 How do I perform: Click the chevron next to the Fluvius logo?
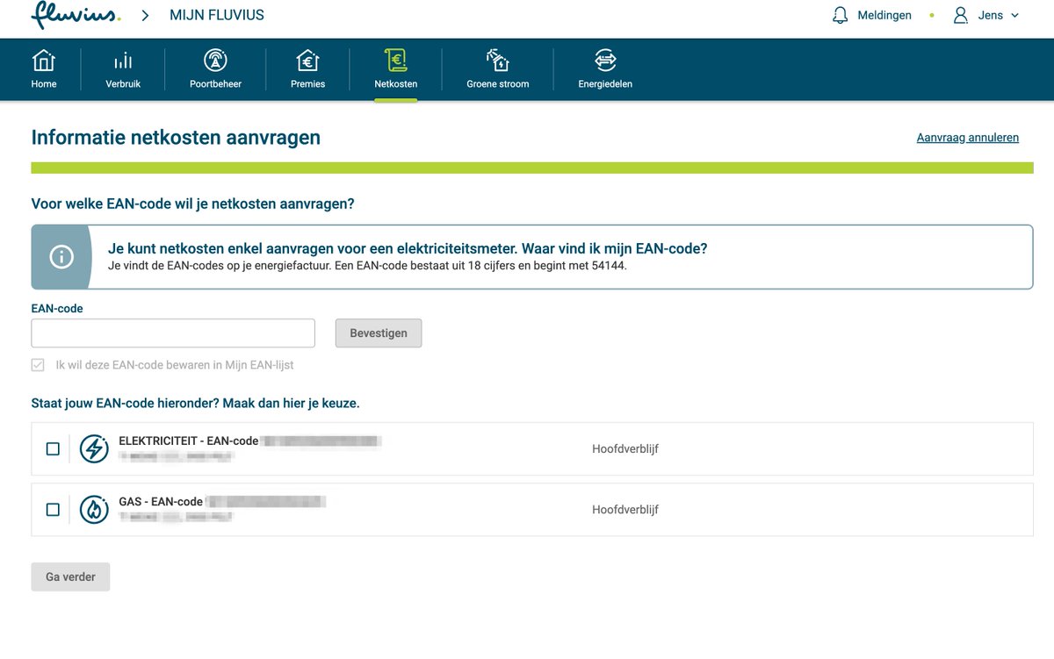click(144, 15)
